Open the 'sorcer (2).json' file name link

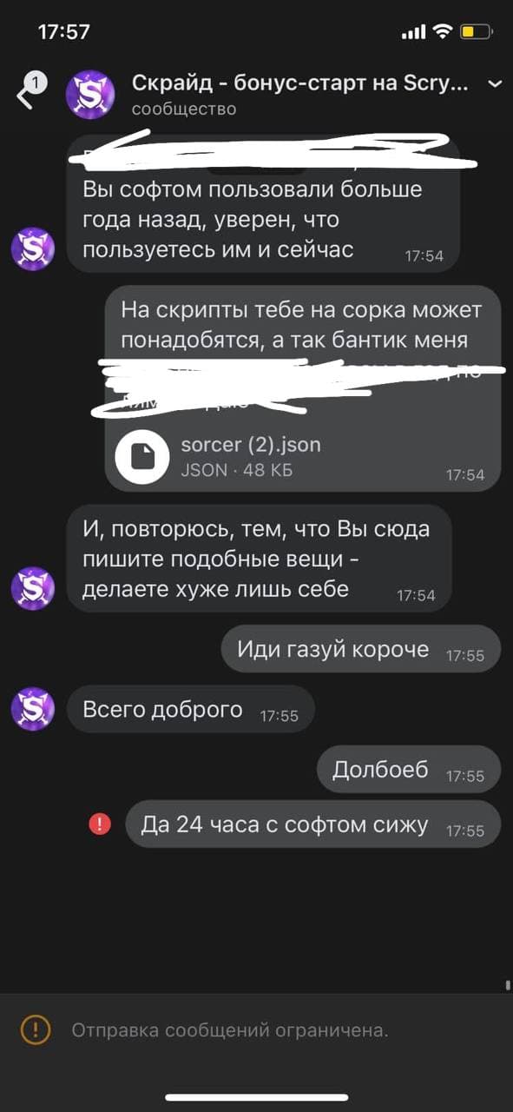click(x=251, y=445)
